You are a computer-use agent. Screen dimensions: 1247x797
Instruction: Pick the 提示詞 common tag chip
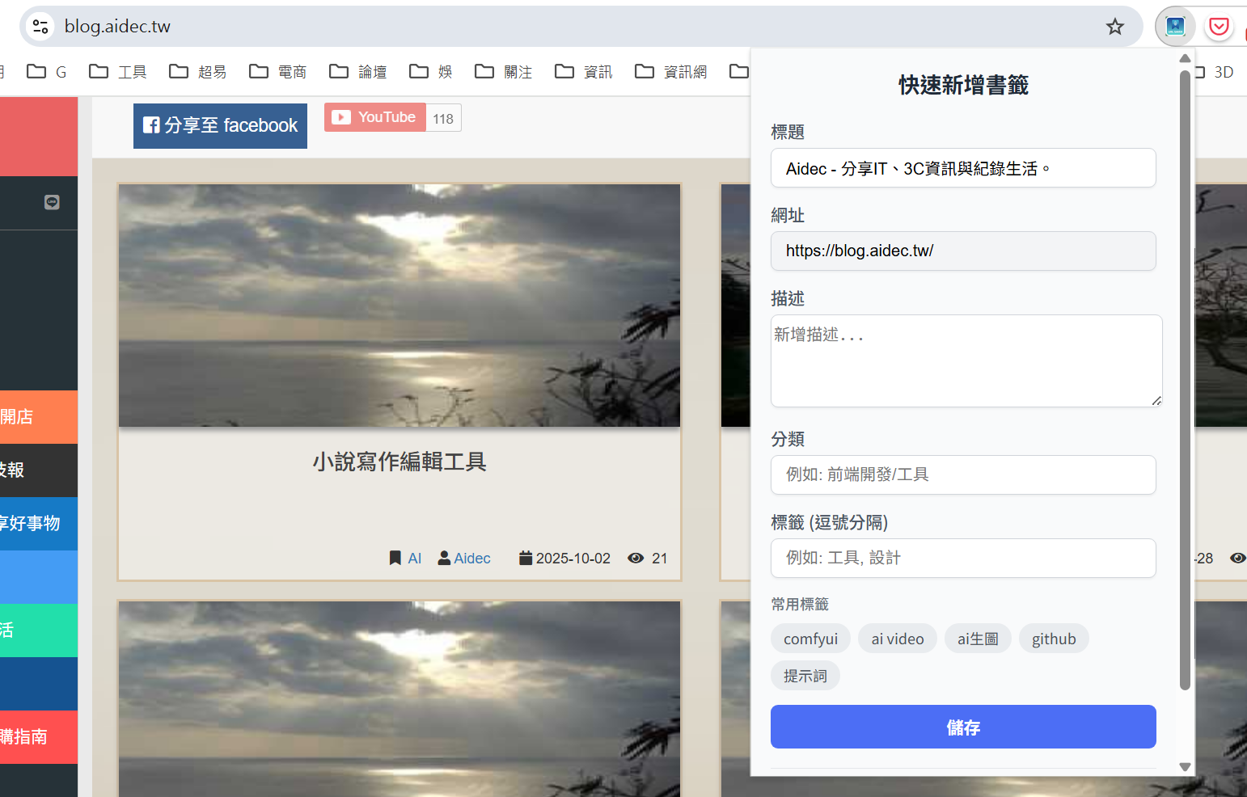805,676
